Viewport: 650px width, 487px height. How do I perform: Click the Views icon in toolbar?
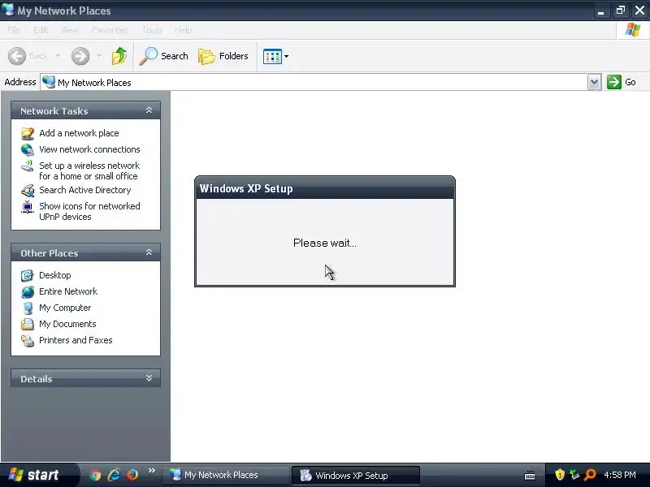(272, 56)
